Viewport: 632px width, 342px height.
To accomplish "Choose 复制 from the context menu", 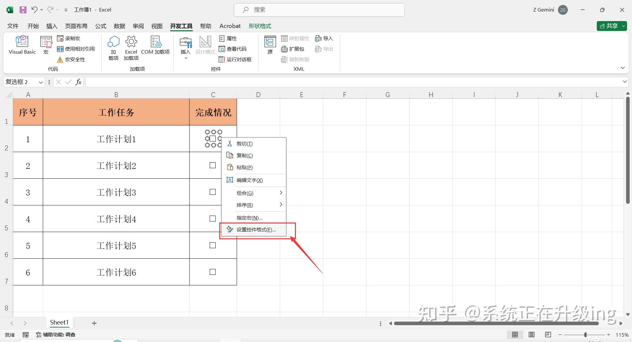I will click(x=253, y=155).
